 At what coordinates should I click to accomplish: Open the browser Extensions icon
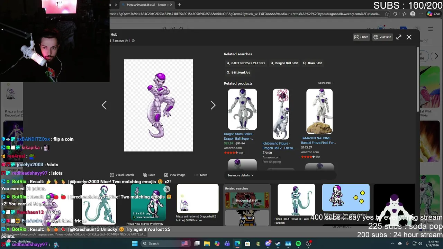(x=396, y=14)
